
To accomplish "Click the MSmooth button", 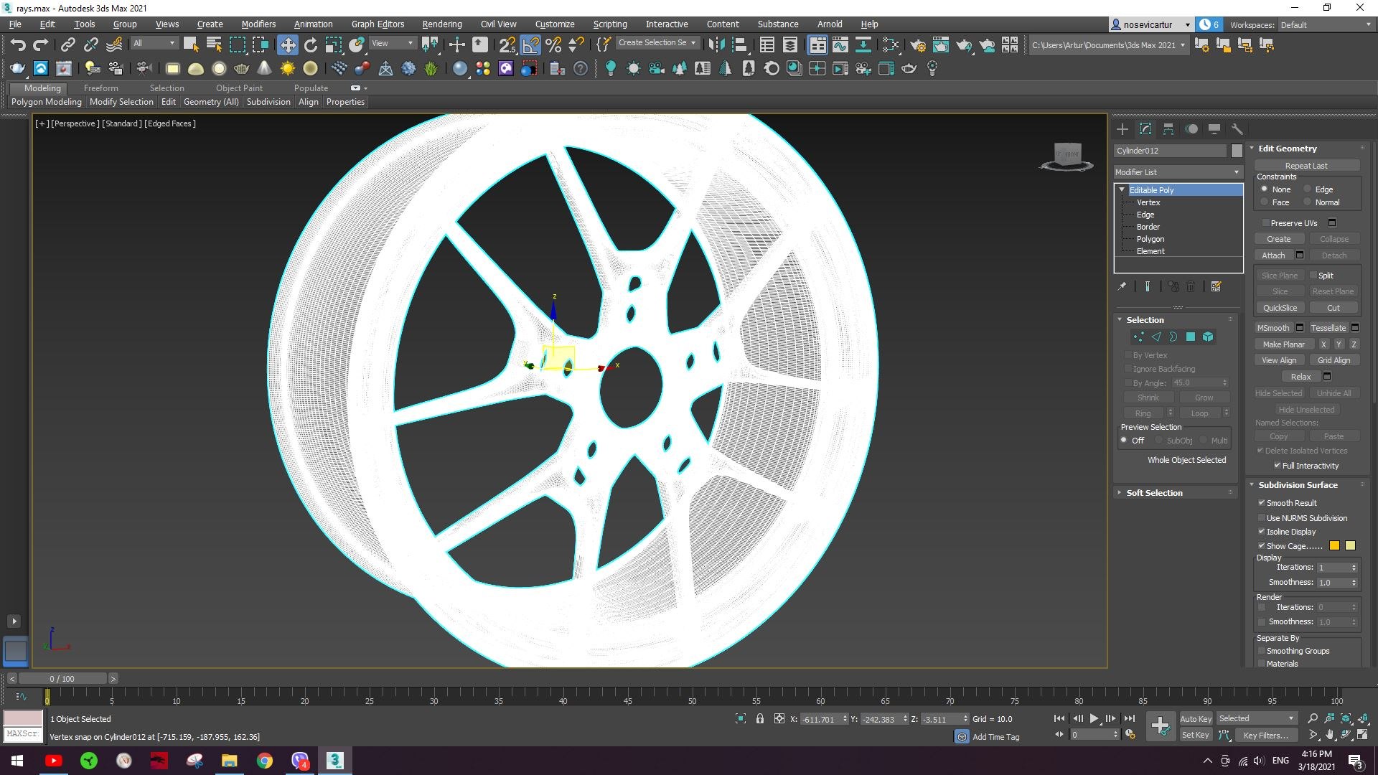I will click(1273, 328).
